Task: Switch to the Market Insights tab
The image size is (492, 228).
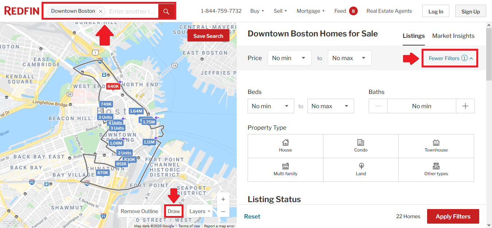Action: pyautogui.click(x=453, y=36)
